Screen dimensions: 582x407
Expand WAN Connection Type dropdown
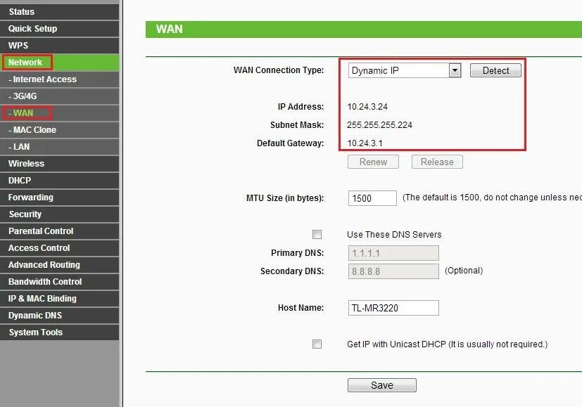pyautogui.click(x=405, y=70)
